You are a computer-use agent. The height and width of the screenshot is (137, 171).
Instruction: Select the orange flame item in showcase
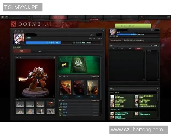coord(30,111)
